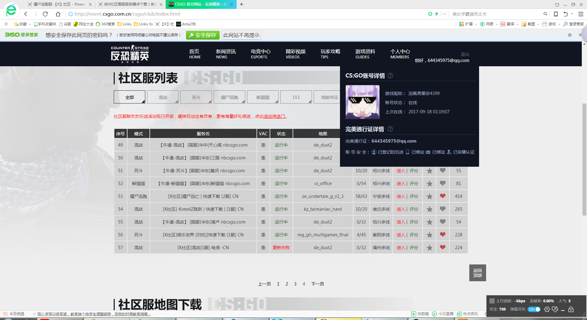This screenshot has height=320, width=587.
Task: Open the 电竞中心 ESPORTS menu
Action: pyautogui.click(x=260, y=54)
